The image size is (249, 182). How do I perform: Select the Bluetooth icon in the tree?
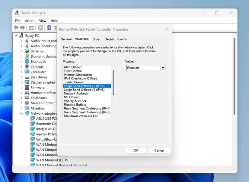pyautogui.click(x=27, y=61)
